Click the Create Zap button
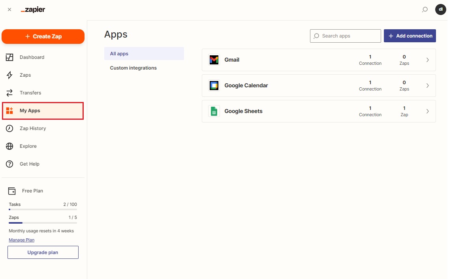Screen dimensions: 466x279 (x=43, y=36)
